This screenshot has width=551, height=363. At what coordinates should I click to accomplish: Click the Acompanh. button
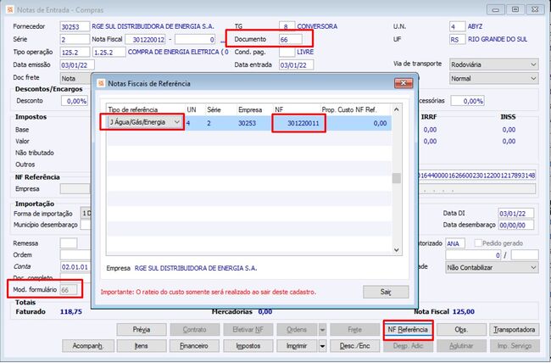(88, 346)
